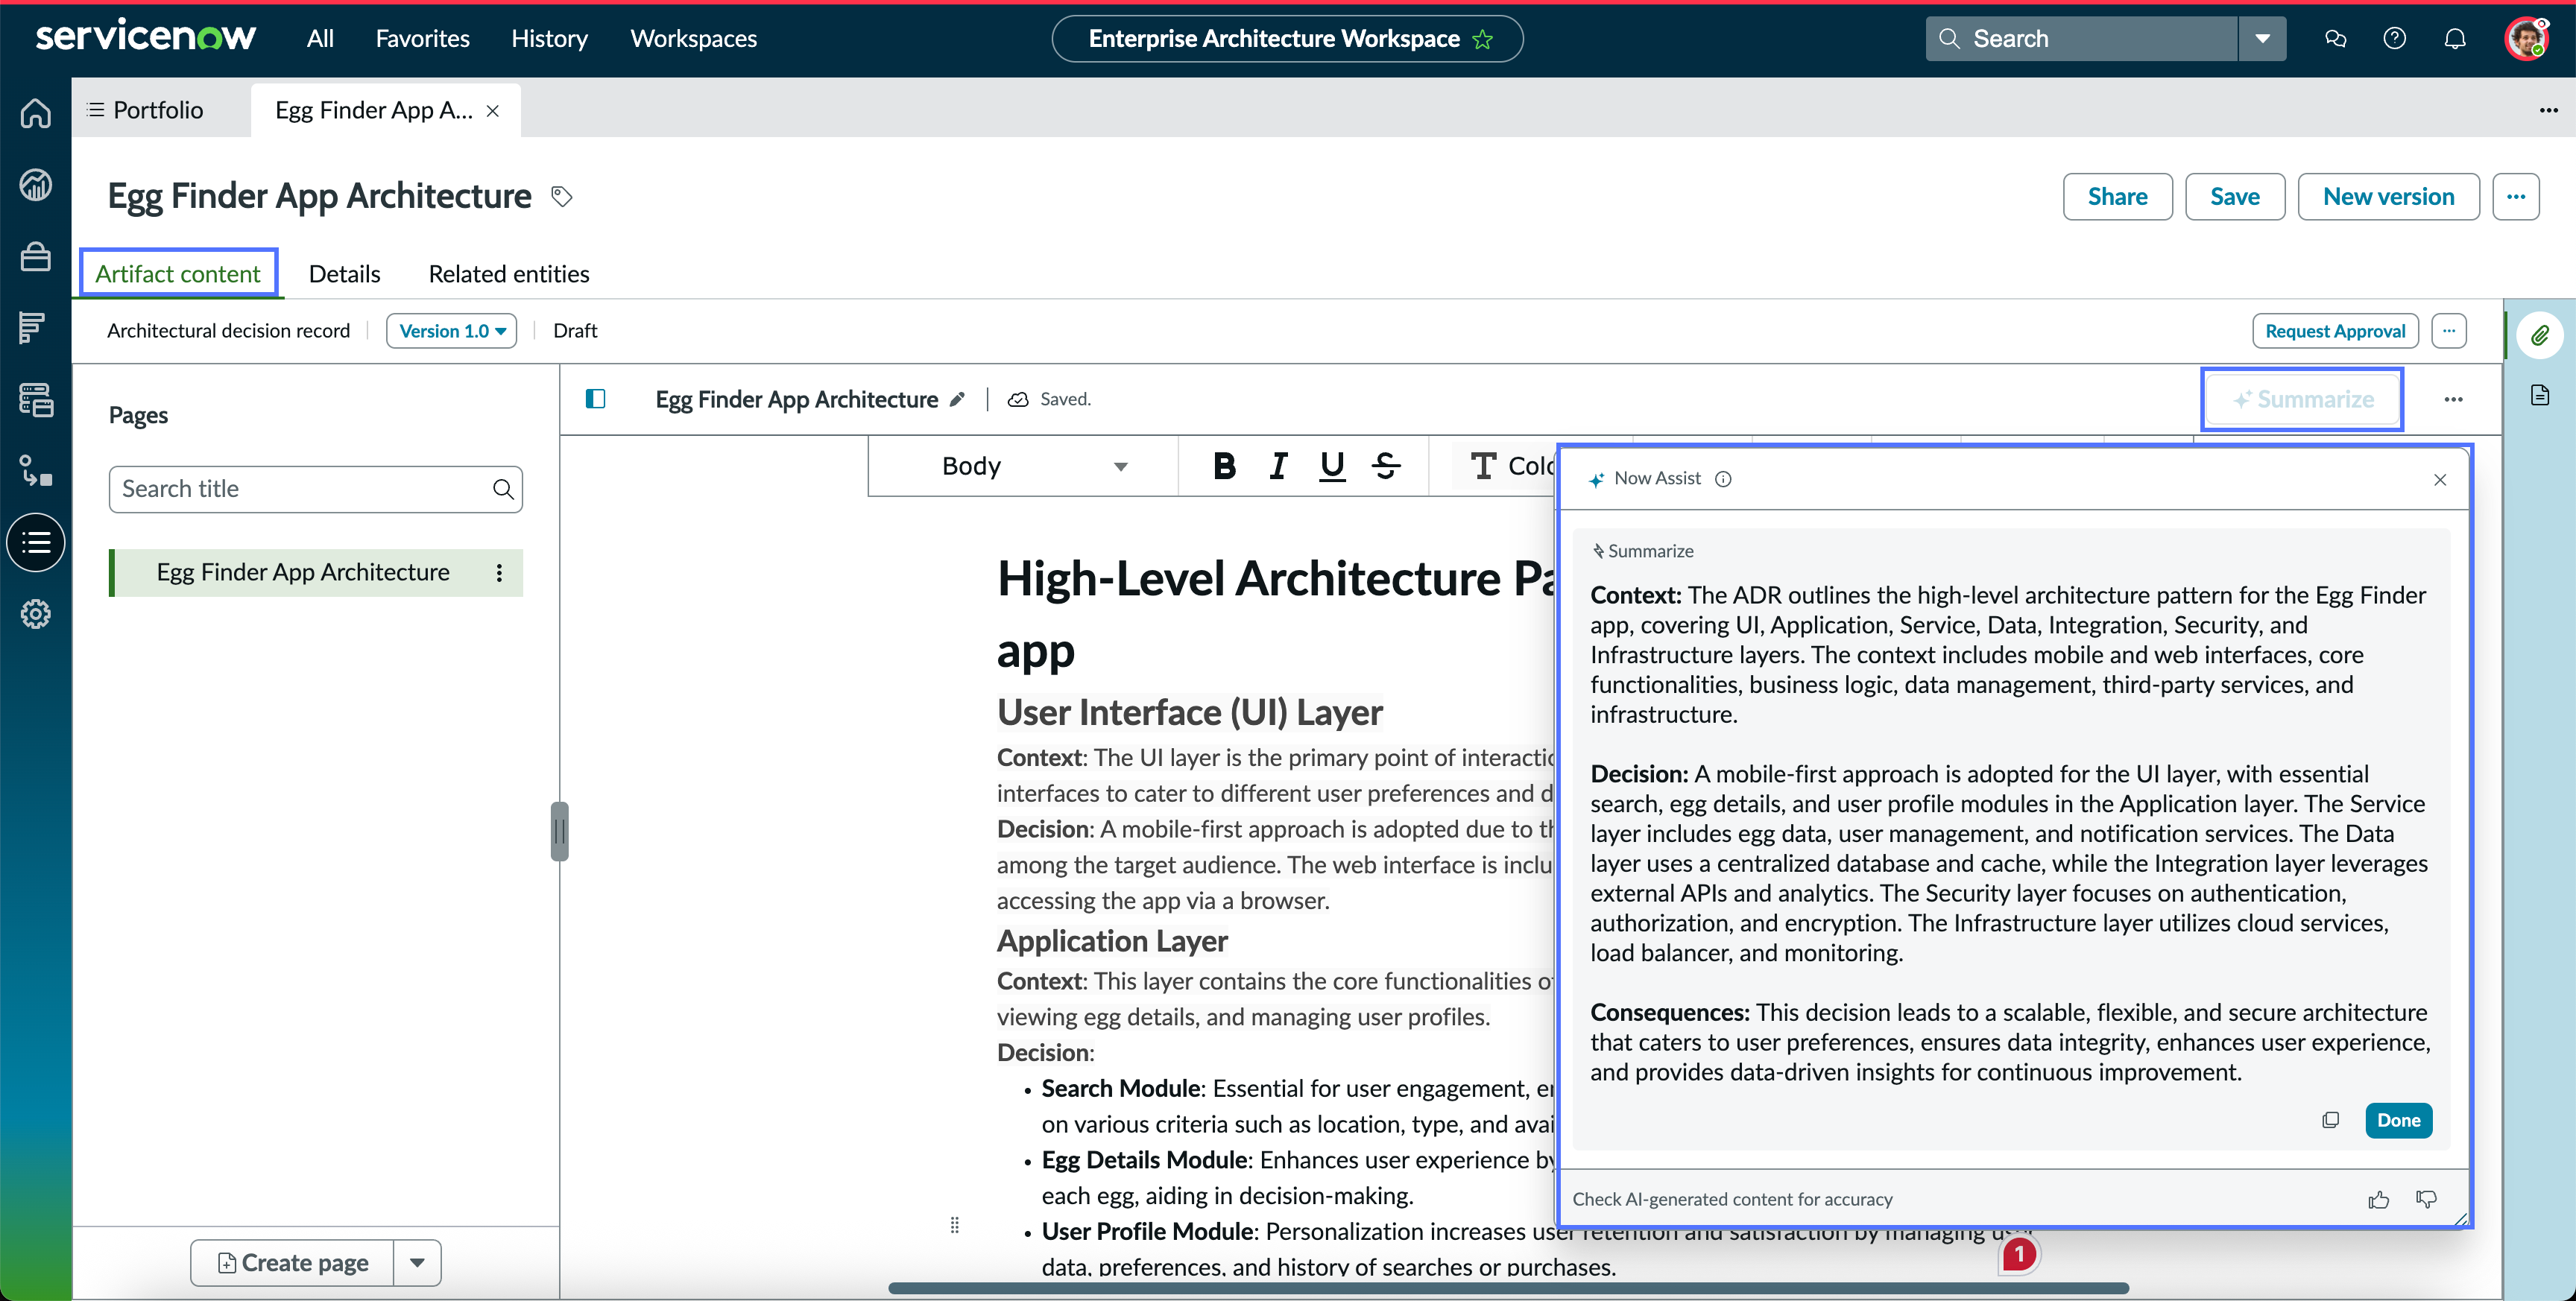Click the Now Assist info icon
Image resolution: width=2576 pixels, height=1301 pixels.
click(x=1723, y=479)
